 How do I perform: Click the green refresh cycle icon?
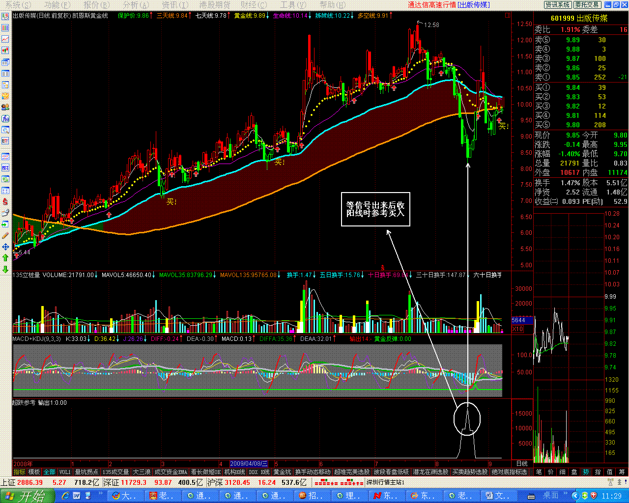coord(5,179)
